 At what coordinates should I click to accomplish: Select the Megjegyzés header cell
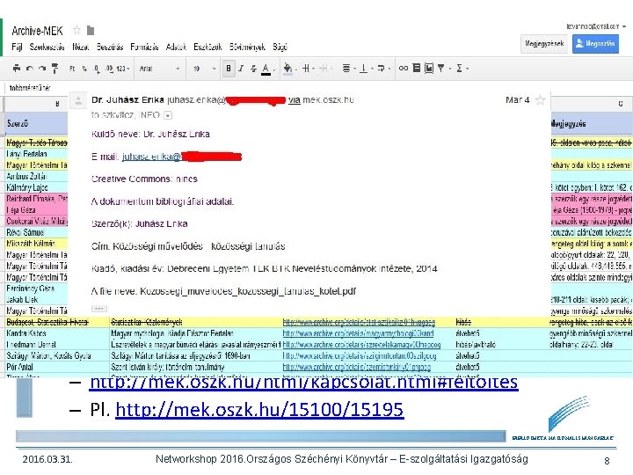click(592, 124)
